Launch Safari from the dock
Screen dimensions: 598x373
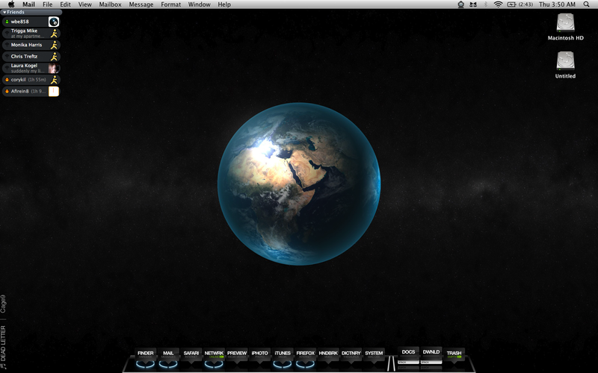[x=191, y=354]
